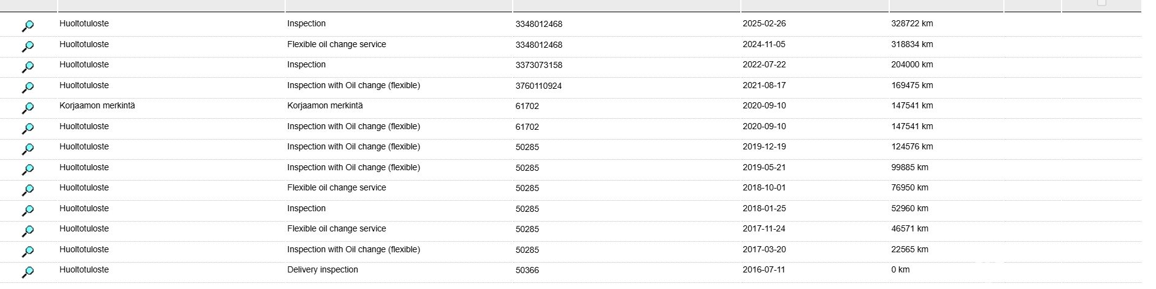
Task: Click the 2020-09-10 Huoltotuloste row label
Action: [84, 126]
